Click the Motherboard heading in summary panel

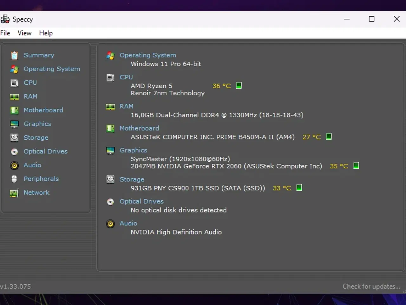(x=139, y=128)
